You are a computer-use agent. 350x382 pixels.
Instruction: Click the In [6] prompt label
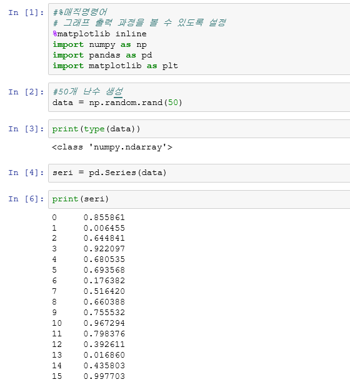[26, 199]
